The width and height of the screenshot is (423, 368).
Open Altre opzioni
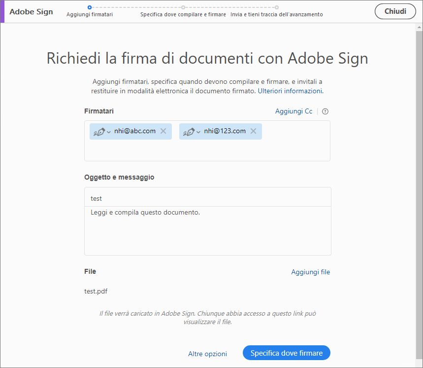[x=207, y=354]
